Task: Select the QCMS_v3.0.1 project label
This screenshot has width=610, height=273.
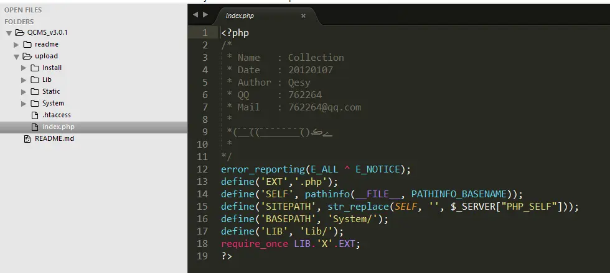Action: 47,32
